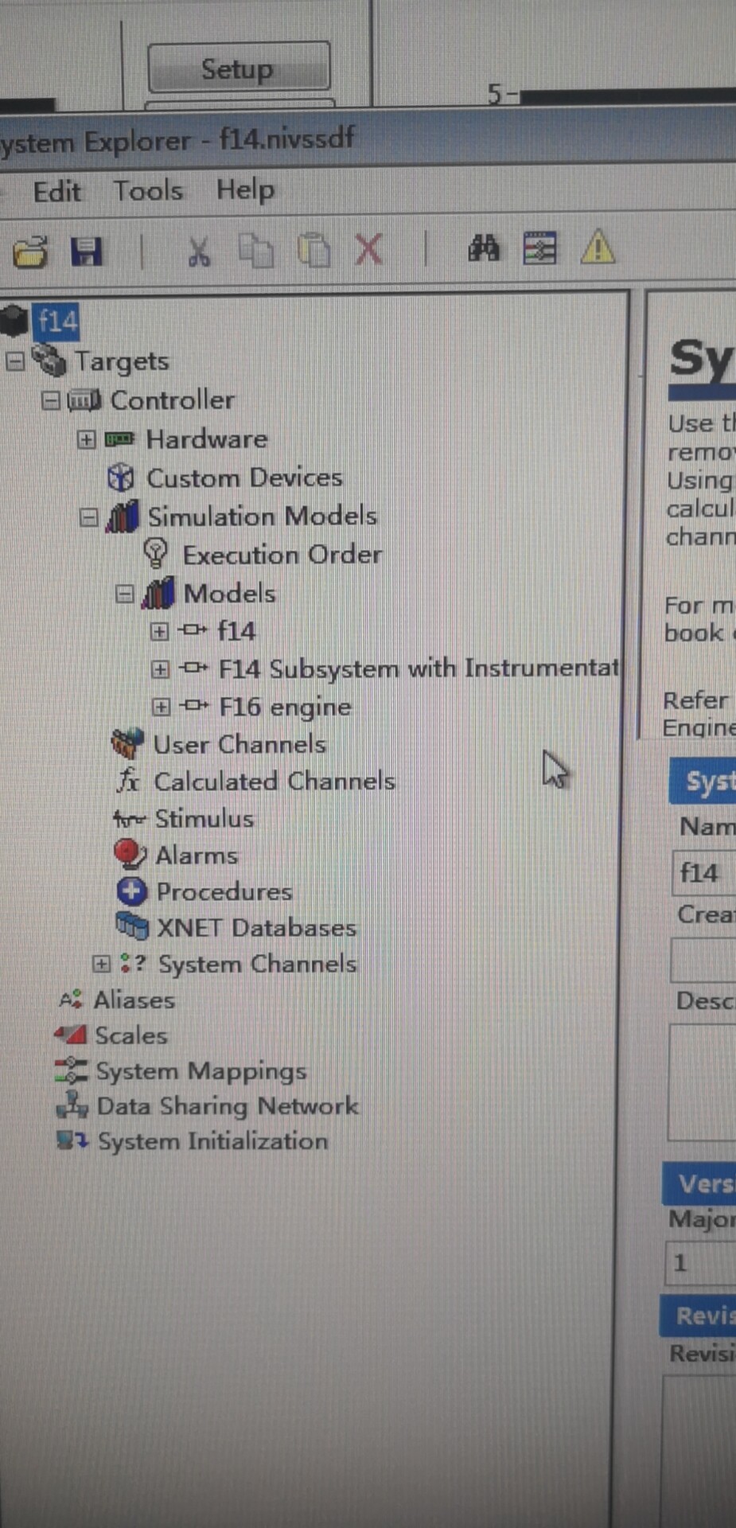This screenshot has height=1528, width=736.
Task: Click the Data Sharing Network icon
Action: click(x=72, y=1105)
